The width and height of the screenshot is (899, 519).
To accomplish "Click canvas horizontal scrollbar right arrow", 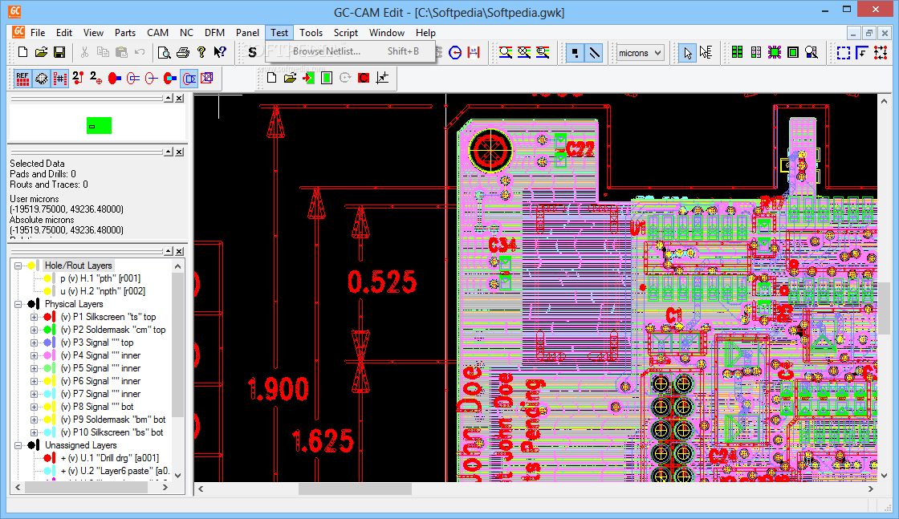I will click(x=871, y=489).
